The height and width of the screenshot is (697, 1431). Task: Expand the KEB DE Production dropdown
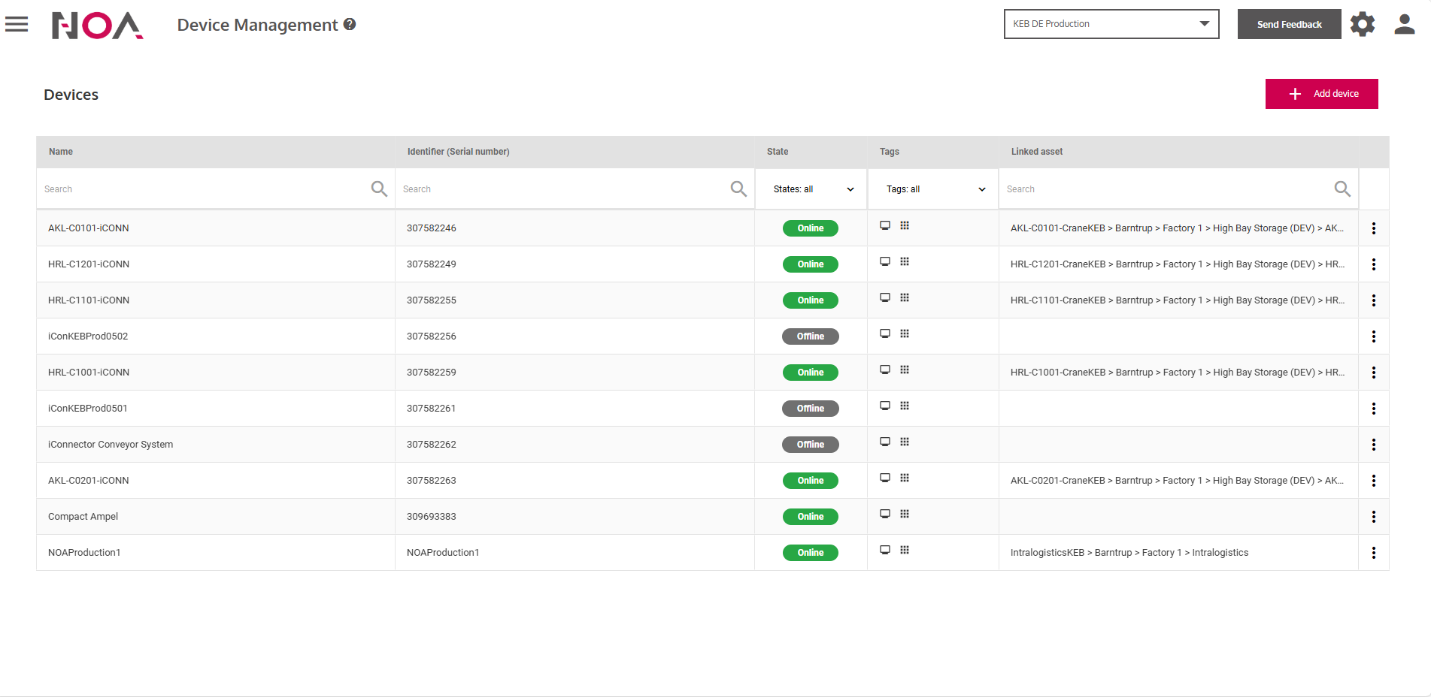[1111, 24]
